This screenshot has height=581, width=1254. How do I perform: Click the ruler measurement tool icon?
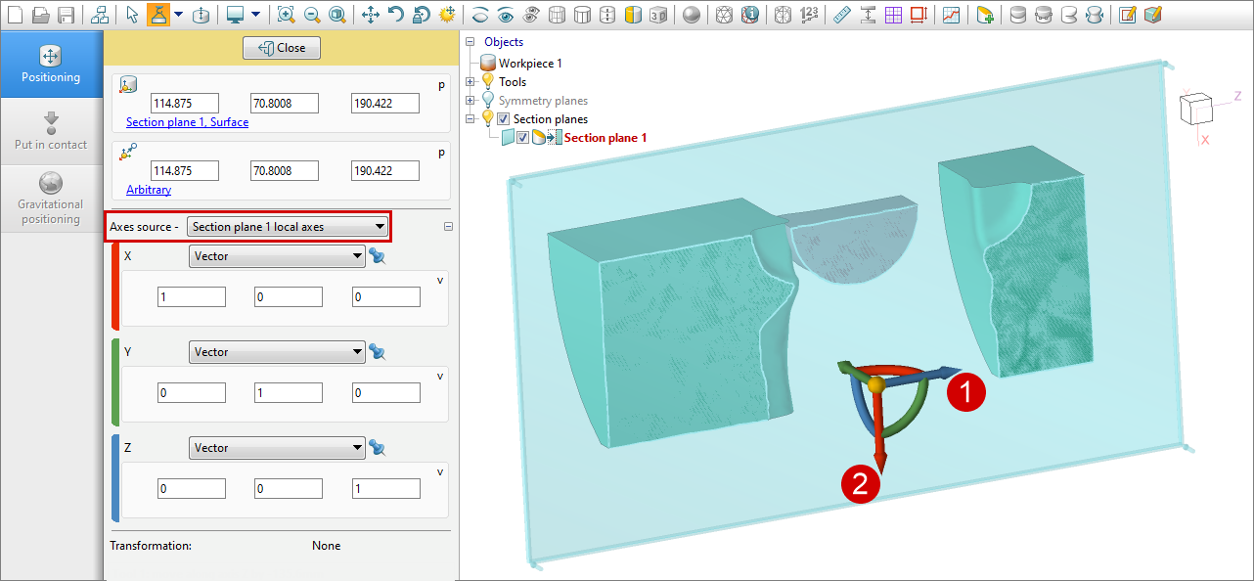(841, 15)
